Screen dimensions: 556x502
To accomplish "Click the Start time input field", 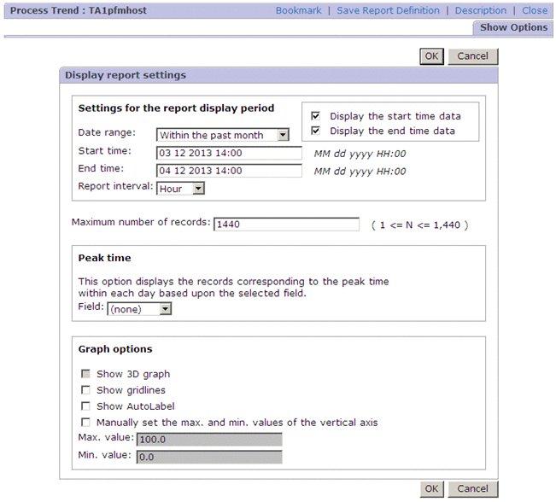I will click(x=229, y=153).
